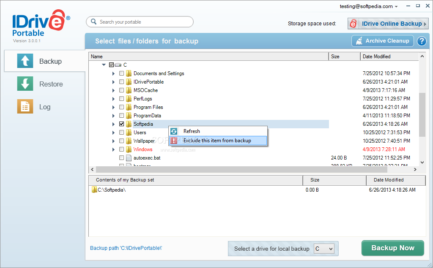Click the C drive icon
Image resolution: width=433 pixels, height=268 pixels.
118,65
